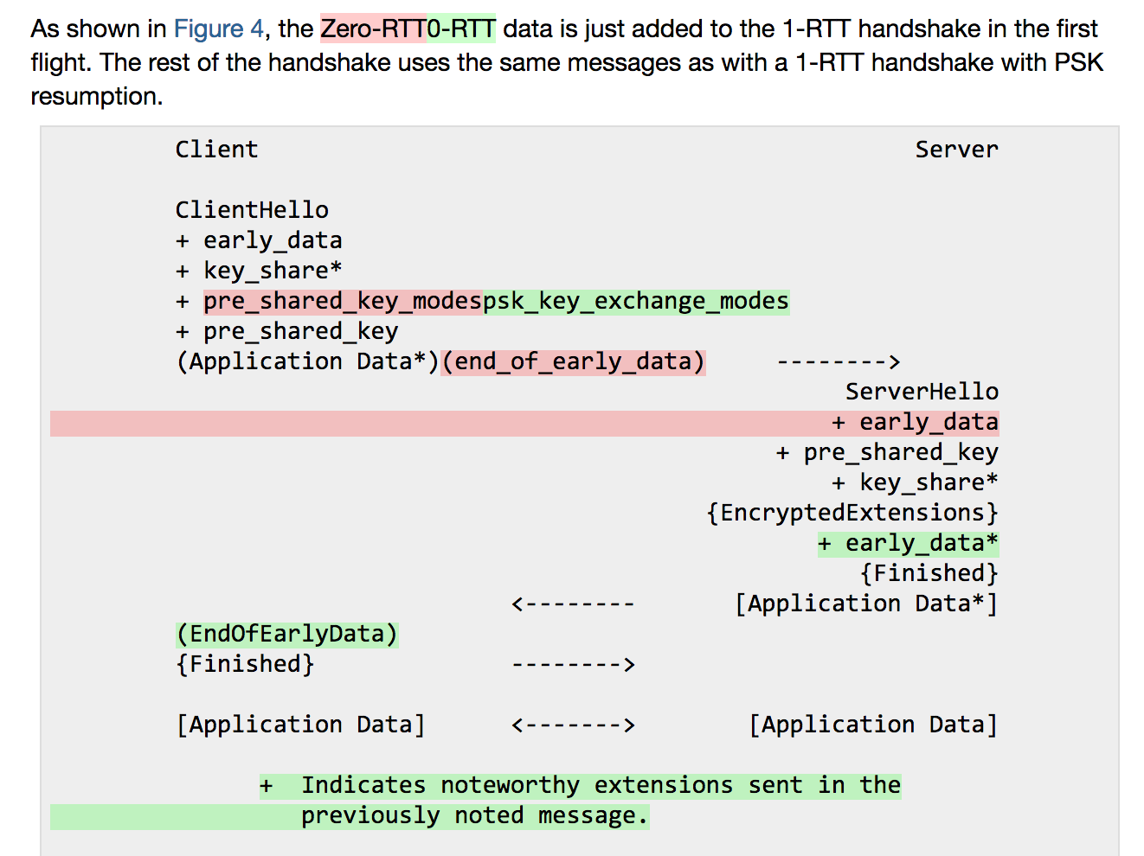Click "+ key_share*" under ClientHello
The image size is (1144, 856).
pyautogui.click(x=259, y=271)
